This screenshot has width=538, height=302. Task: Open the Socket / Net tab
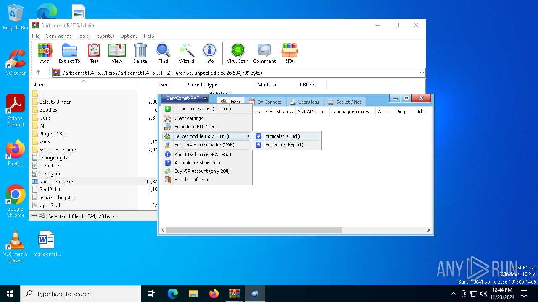click(x=345, y=102)
